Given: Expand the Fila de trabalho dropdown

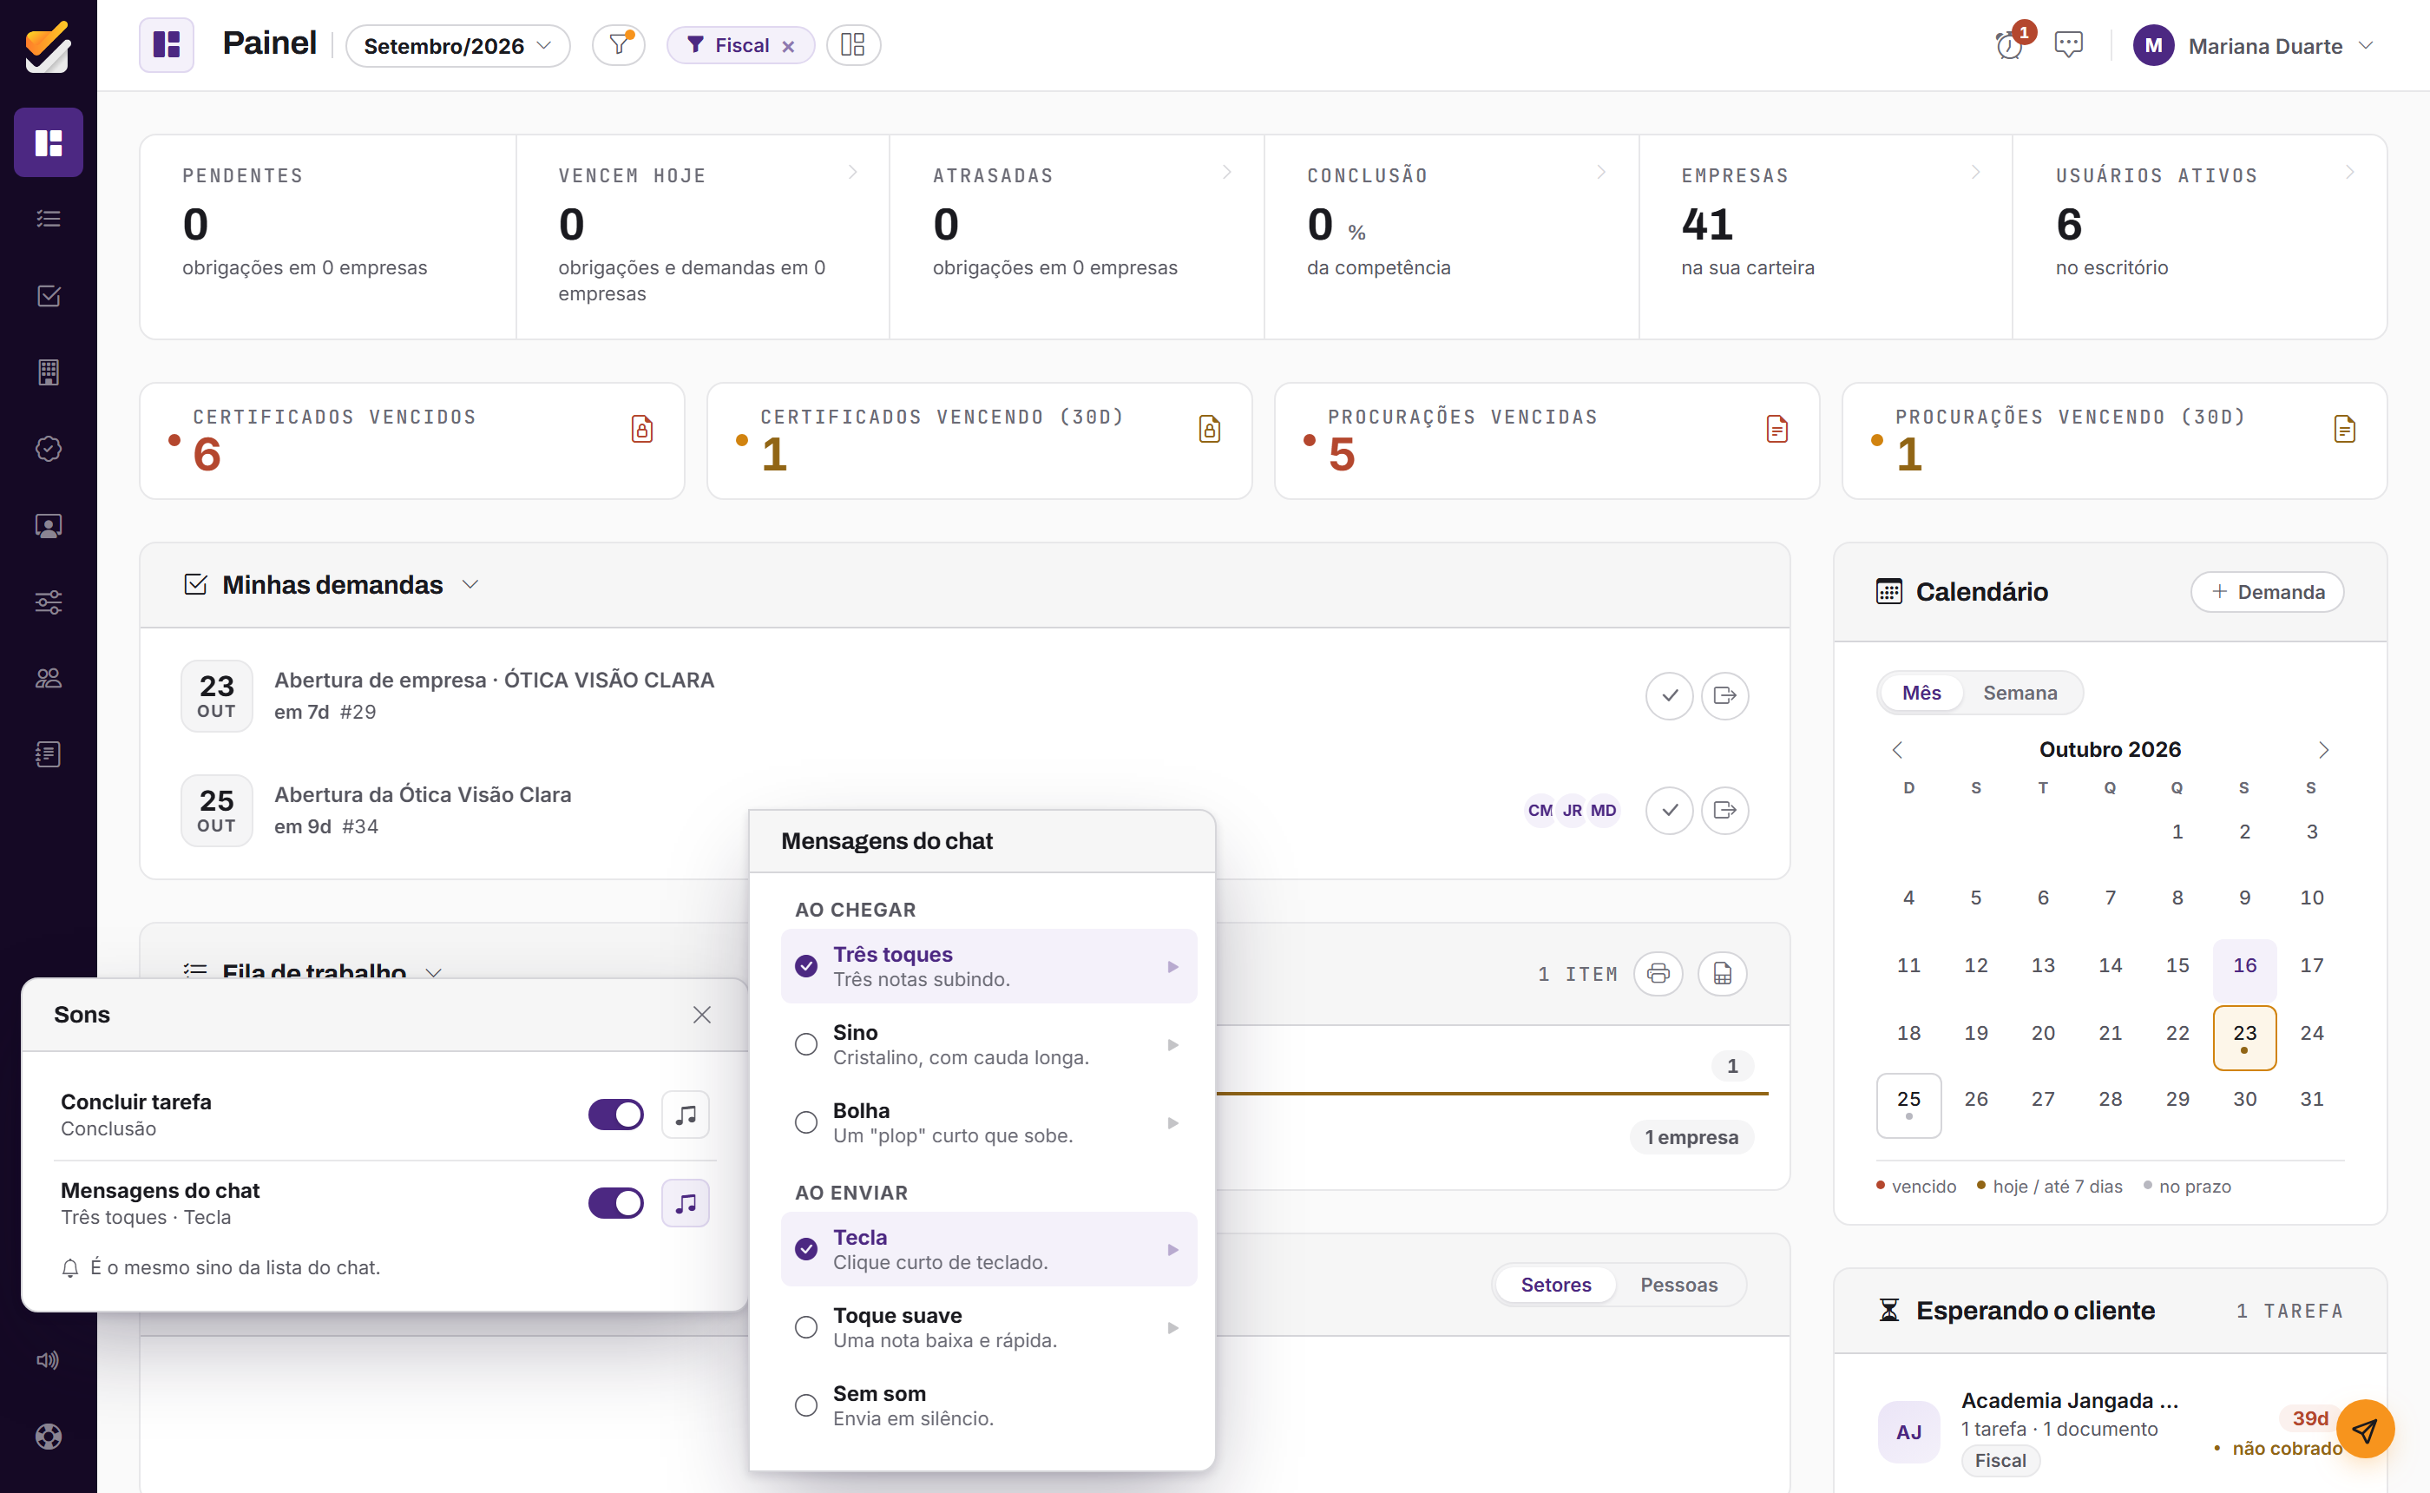Looking at the screenshot, I should pos(433,971).
